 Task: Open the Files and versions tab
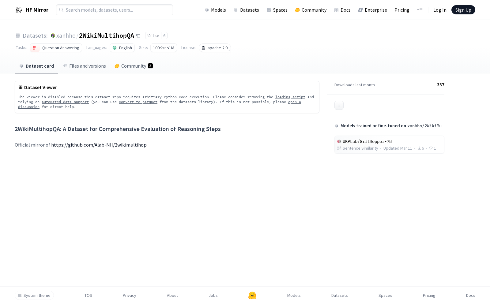[x=84, y=66]
